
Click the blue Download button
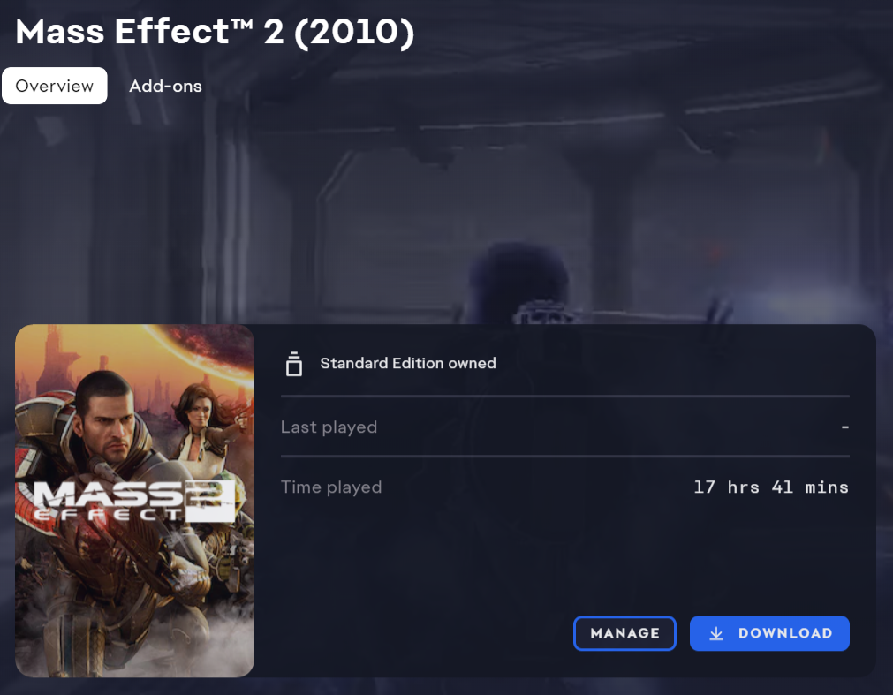tap(769, 633)
